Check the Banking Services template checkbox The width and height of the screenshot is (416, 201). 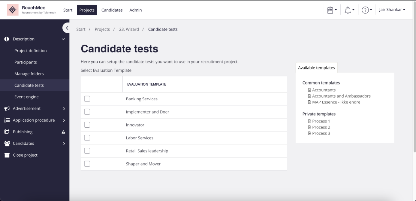(87, 99)
